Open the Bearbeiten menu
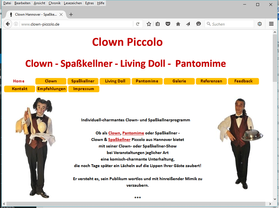This screenshot has width=279, height=208. point(22,3)
